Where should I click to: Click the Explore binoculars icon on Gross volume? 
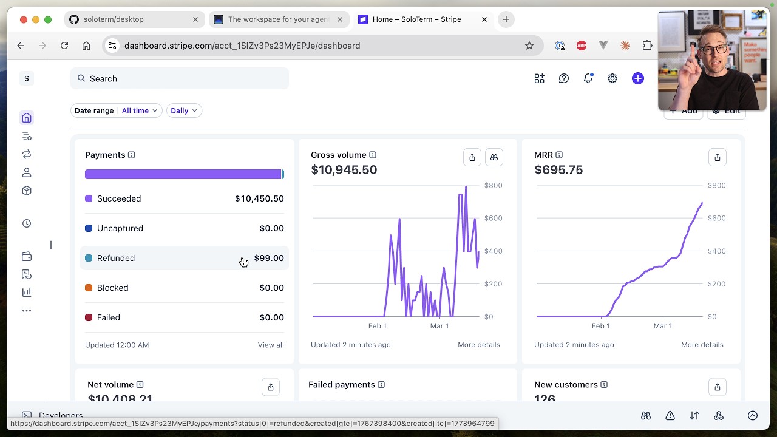494,157
